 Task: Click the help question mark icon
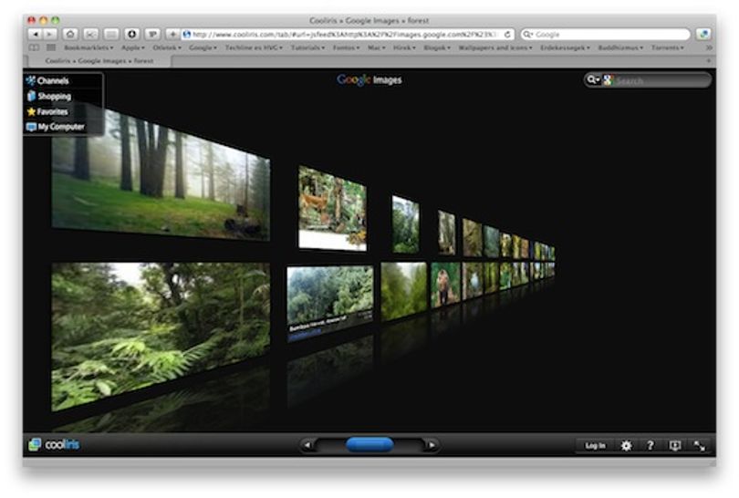651,445
